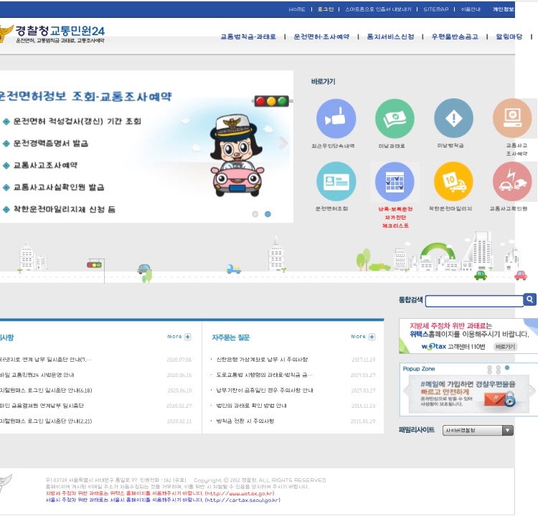Image resolution: width=538 pixels, height=527 pixels.
Task: Open 교통범칙금·과태료 main menu
Action: 248,37
